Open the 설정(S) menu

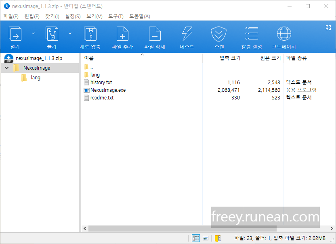(x=73, y=16)
